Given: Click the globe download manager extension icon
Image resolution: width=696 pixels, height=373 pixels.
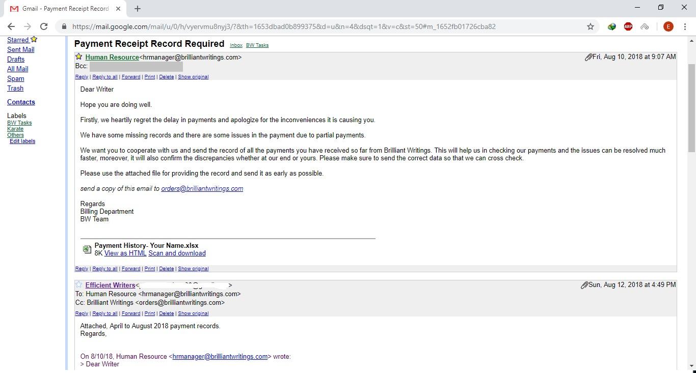Looking at the screenshot, I should tap(611, 26).
